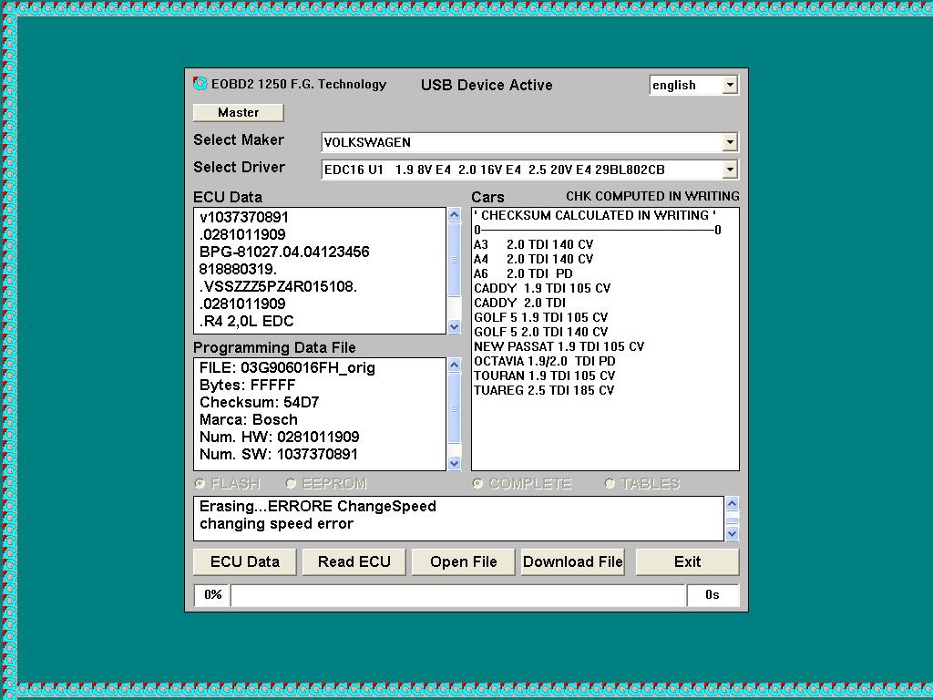Select the 818880319. ECU data row
This screenshot has width=933, height=700.
point(238,269)
